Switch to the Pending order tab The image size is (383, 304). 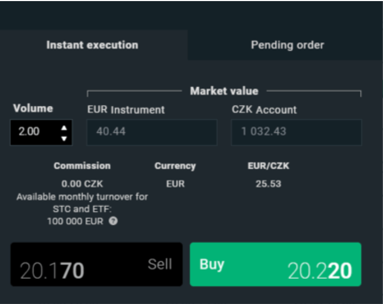pyautogui.click(x=287, y=45)
